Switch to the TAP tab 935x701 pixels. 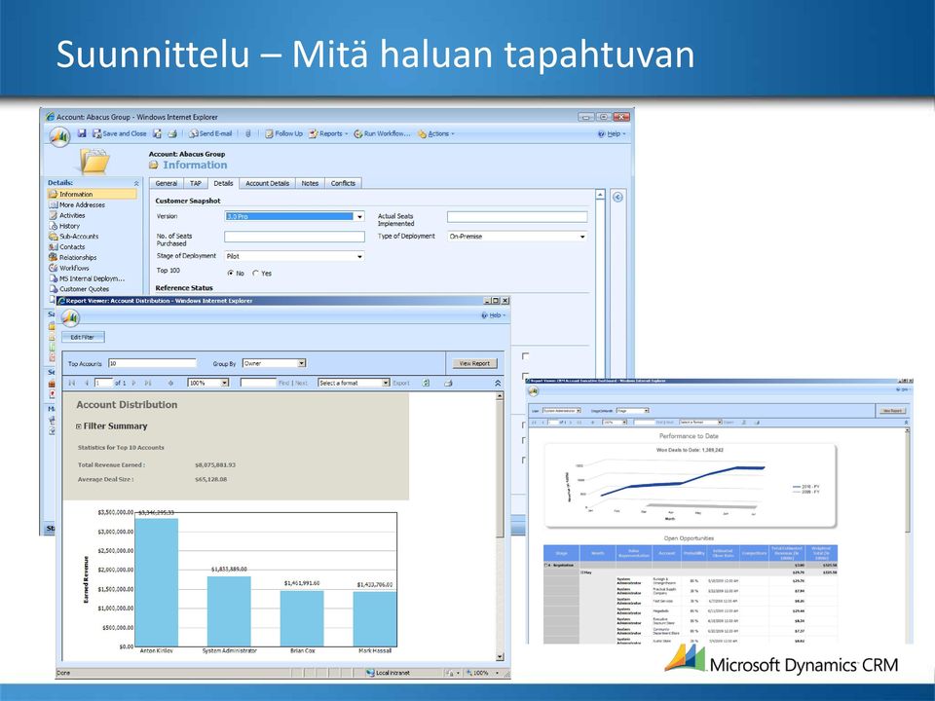coord(196,183)
